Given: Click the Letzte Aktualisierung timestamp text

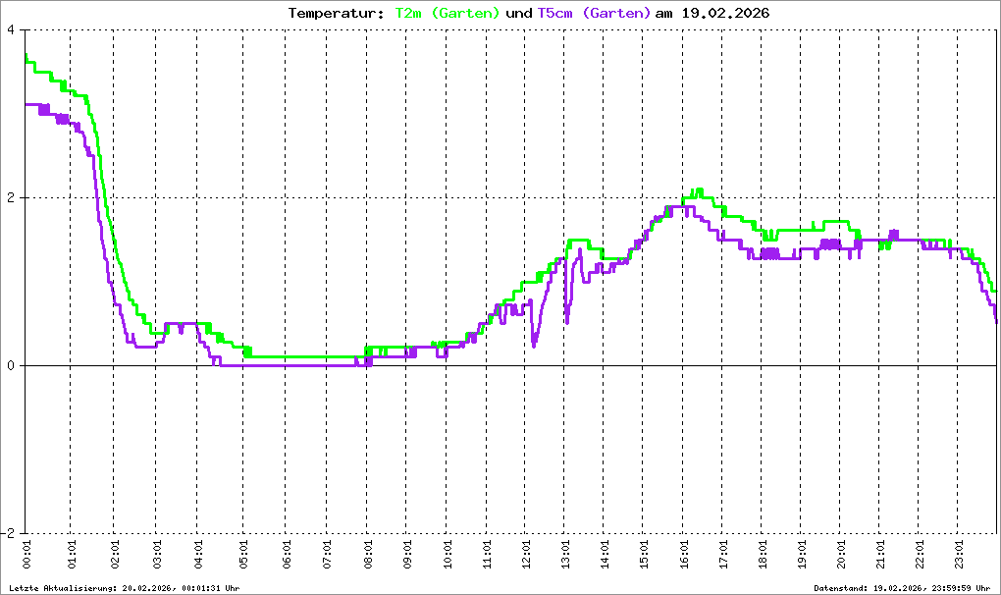Looking at the screenshot, I should click(123, 588).
